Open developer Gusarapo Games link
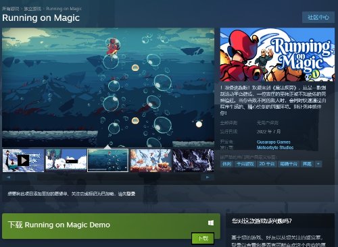Viewport: 338px width, 247px height. point(274,142)
